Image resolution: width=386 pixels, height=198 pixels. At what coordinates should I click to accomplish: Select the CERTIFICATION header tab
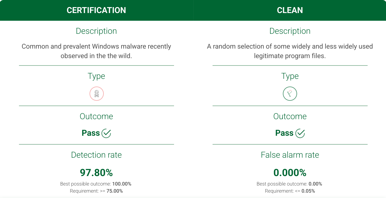pyautogui.click(x=96, y=10)
